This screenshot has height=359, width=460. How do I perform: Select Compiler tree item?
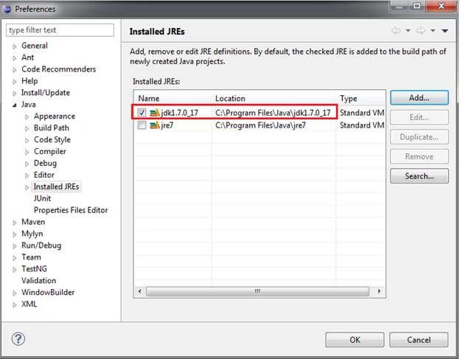(50, 151)
